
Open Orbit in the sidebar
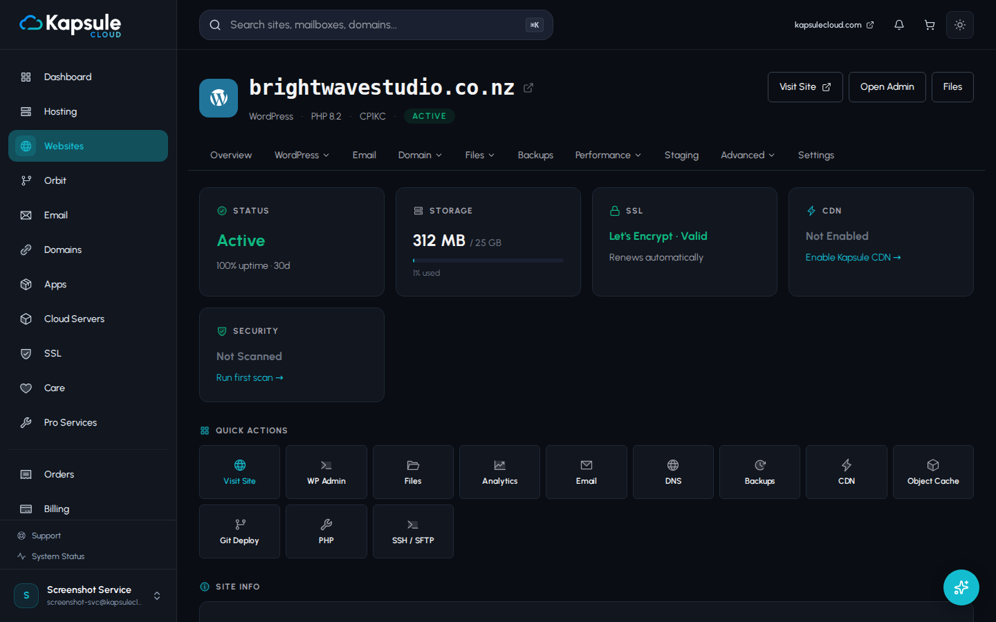coord(88,180)
